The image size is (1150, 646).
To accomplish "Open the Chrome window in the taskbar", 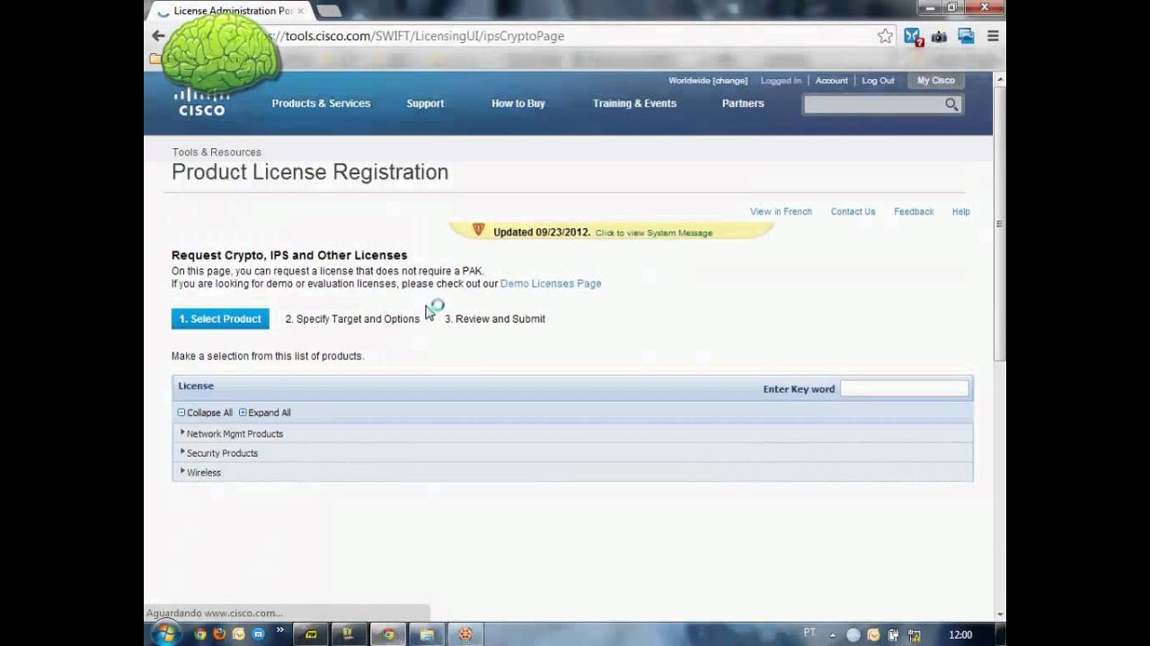I will pos(388,634).
